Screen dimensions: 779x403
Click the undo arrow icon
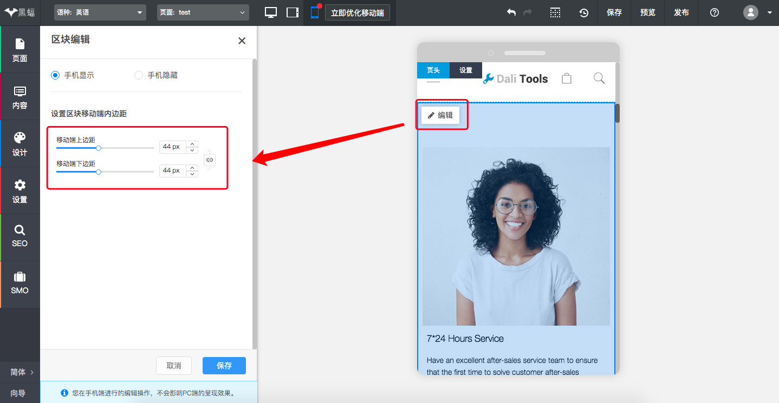tap(511, 12)
